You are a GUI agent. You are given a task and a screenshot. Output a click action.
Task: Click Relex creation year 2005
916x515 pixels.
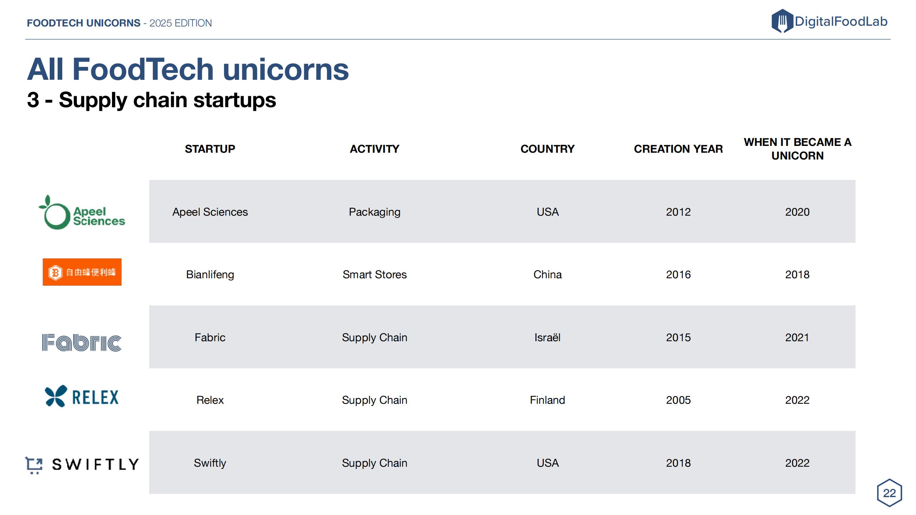(678, 400)
